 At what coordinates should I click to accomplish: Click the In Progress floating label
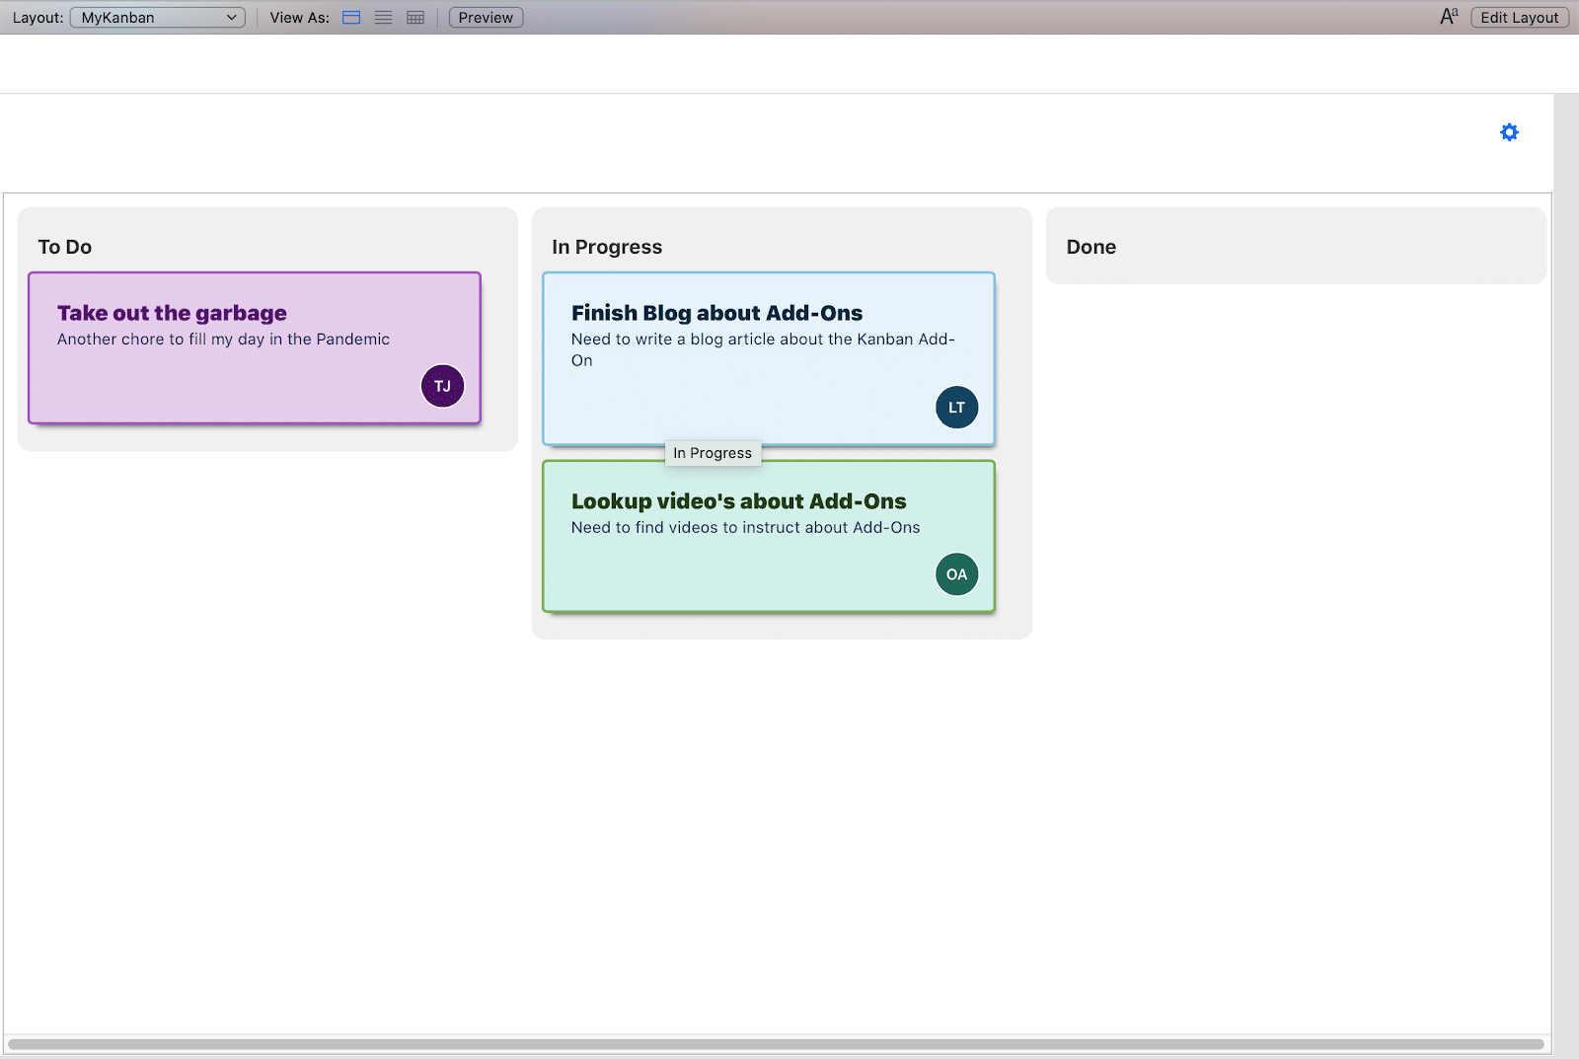point(713,453)
